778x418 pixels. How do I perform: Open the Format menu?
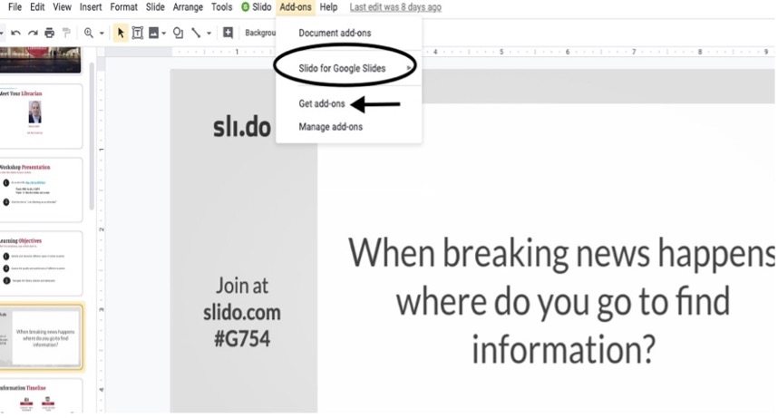(x=123, y=7)
